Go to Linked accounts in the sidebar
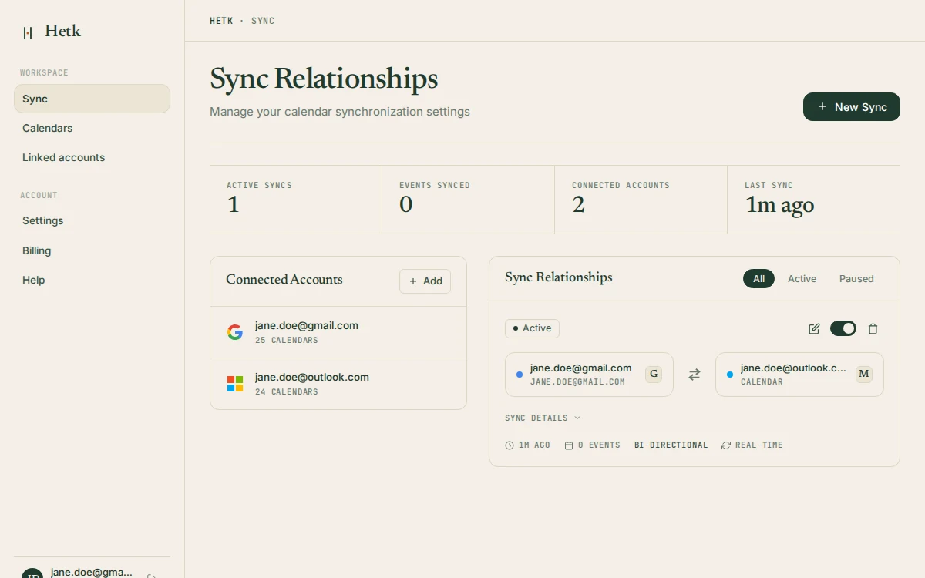The height and width of the screenshot is (578, 925). 92,157
